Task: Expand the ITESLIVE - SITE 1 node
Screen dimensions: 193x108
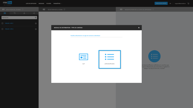Action: (x=2, y=23)
